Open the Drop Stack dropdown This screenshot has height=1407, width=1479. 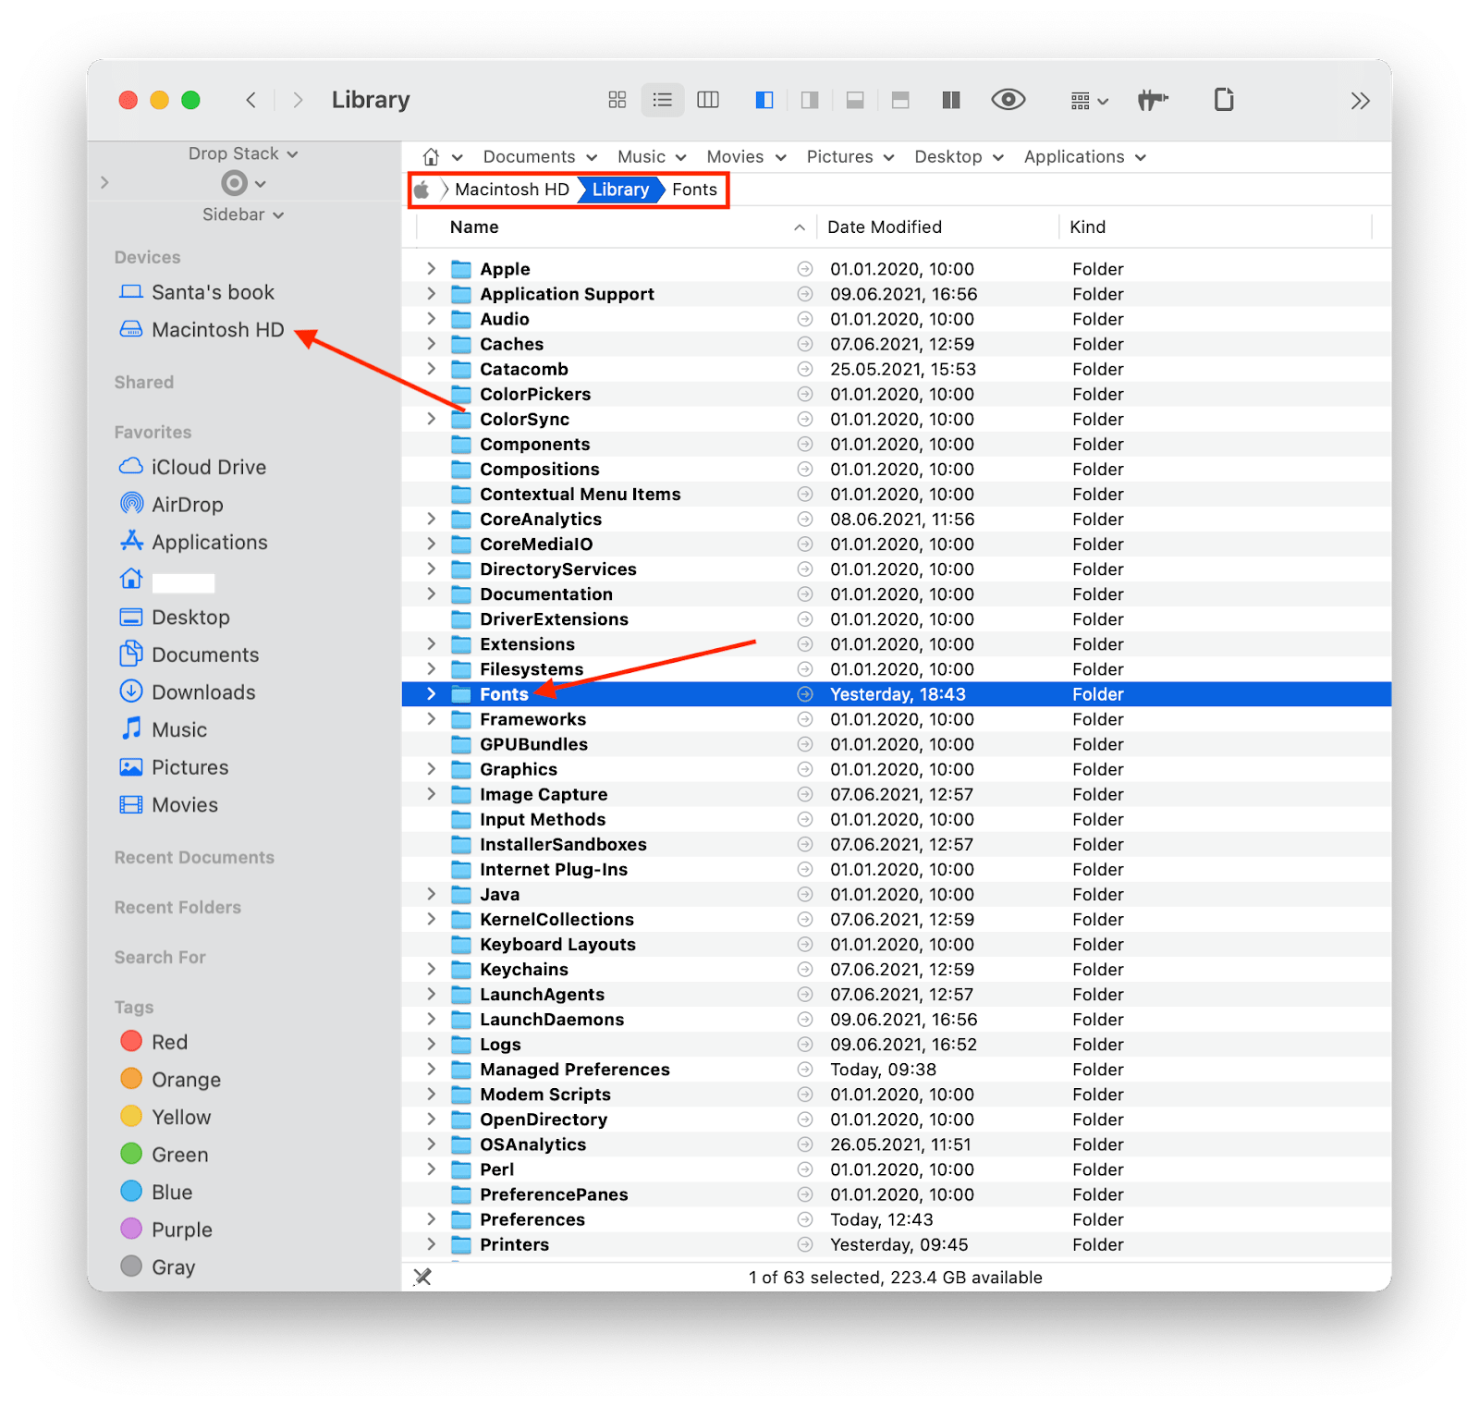(x=243, y=153)
